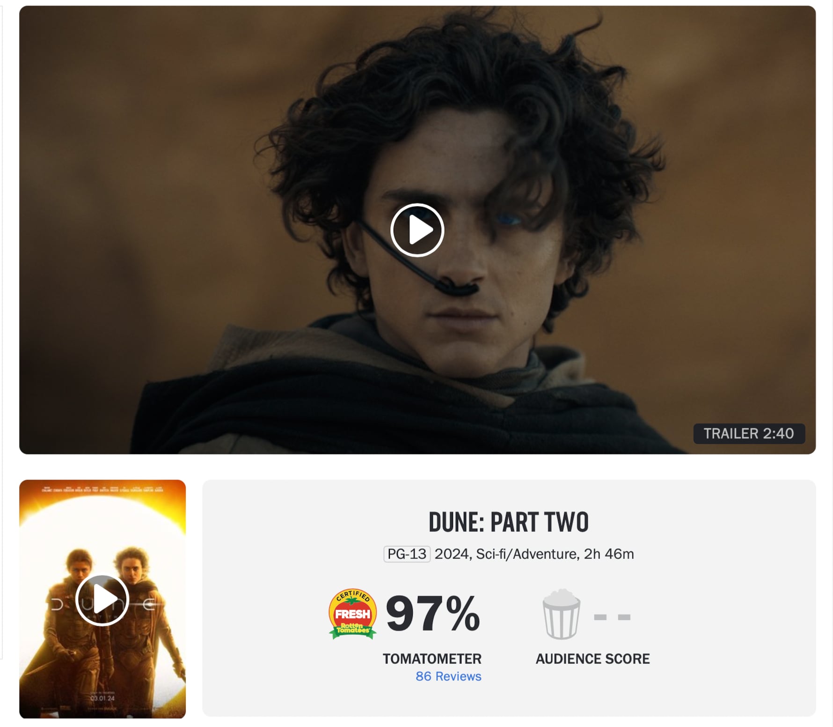Image resolution: width=833 pixels, height=727 pixels.
Task: Click the AUDIENCE SCORE label
Action: click(x=592, y=659)
